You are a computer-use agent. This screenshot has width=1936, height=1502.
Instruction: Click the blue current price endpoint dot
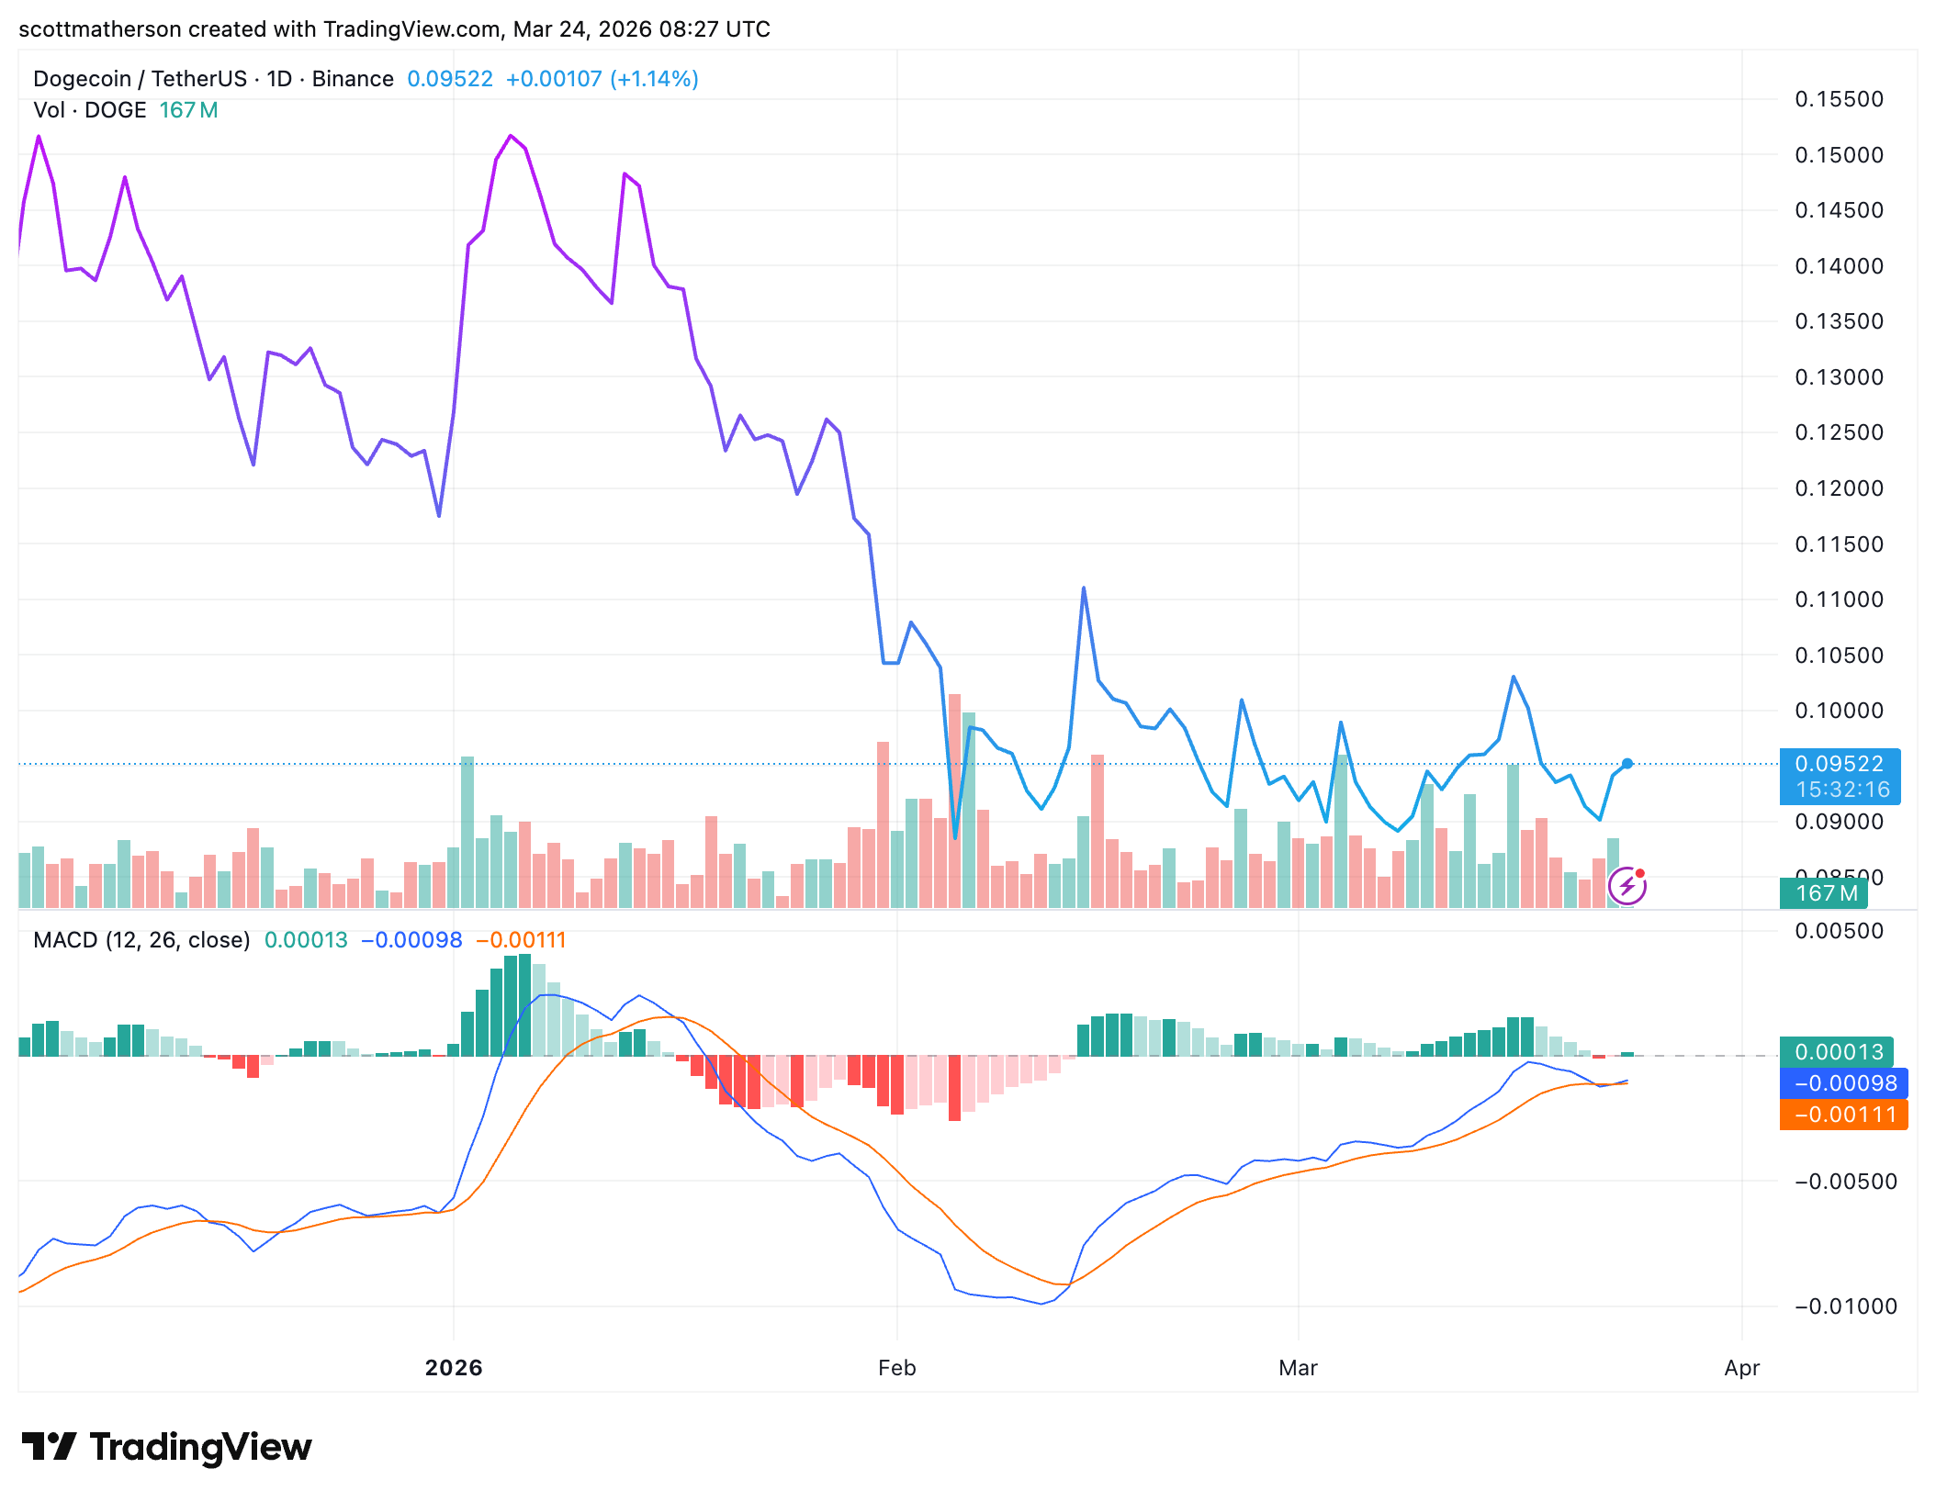(x=1627, y=764)
